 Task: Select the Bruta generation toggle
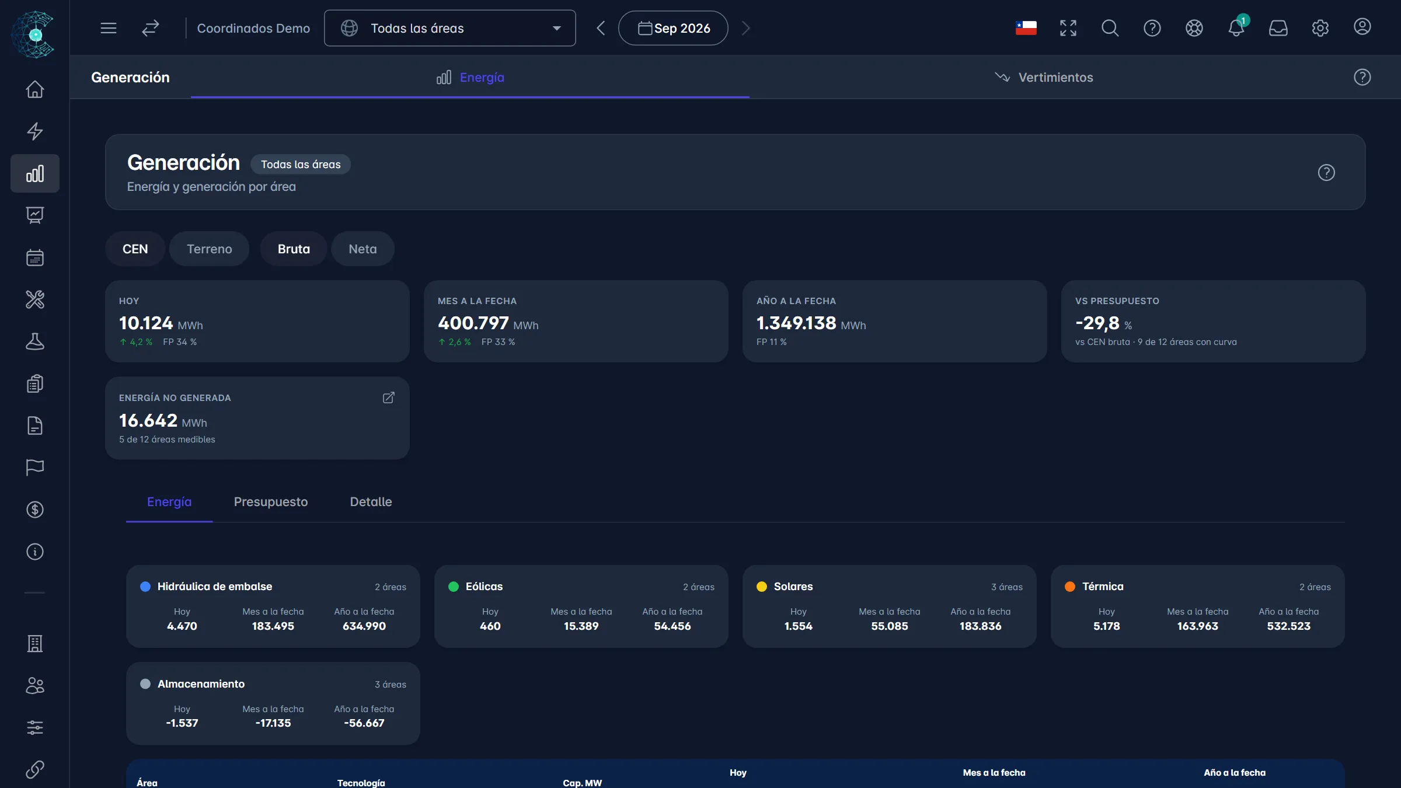coord(294,249)
